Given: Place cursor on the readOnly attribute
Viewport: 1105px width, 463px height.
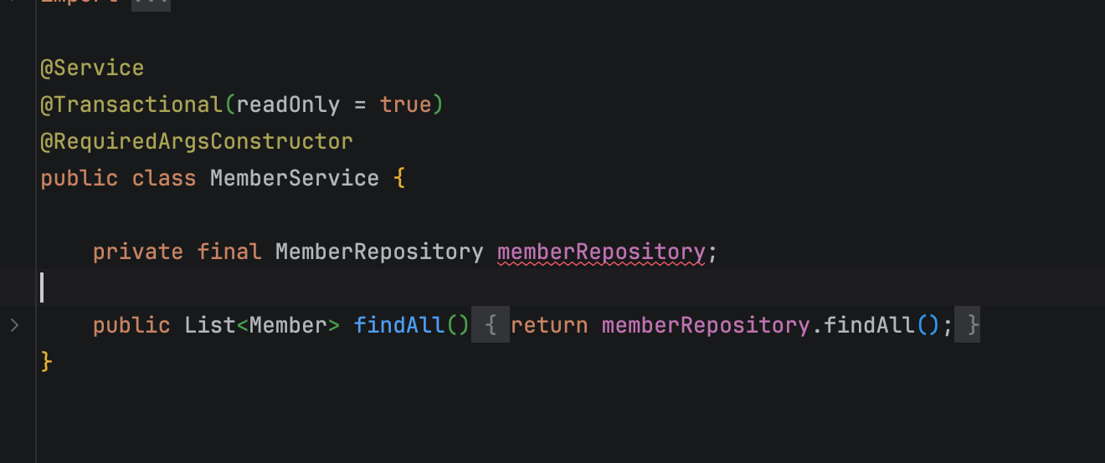Looking at the screenshot, I should point(288,105).
